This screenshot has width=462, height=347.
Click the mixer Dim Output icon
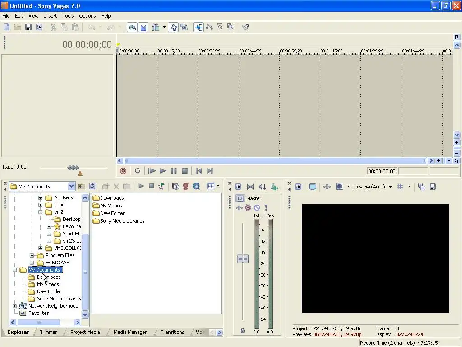262,187
